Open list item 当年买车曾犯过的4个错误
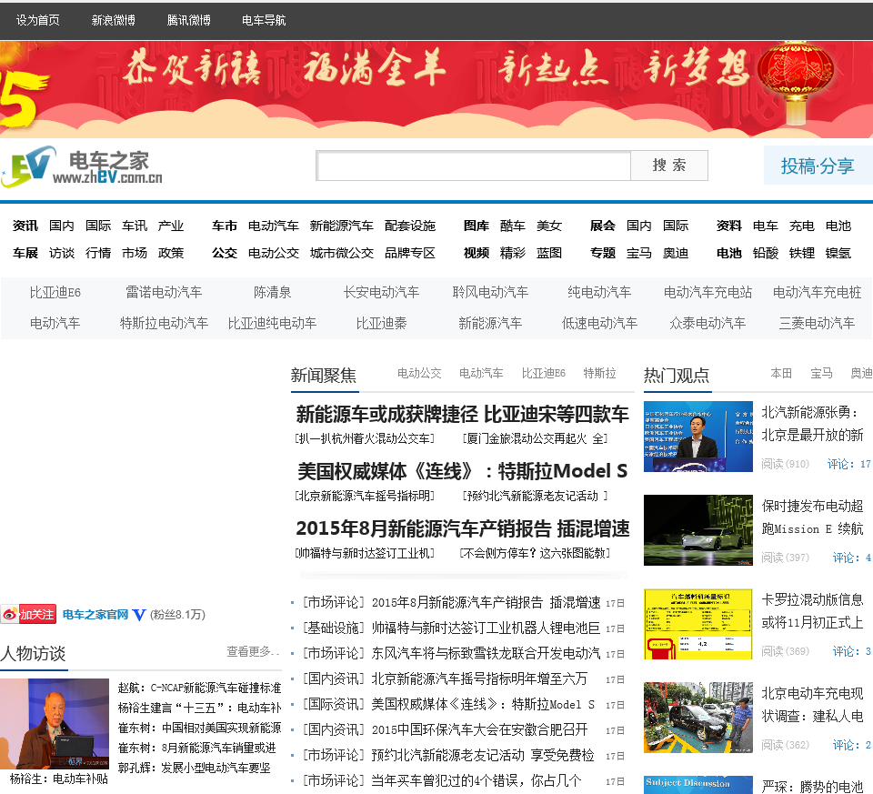 pyautogui.click(x=476, y=780)
